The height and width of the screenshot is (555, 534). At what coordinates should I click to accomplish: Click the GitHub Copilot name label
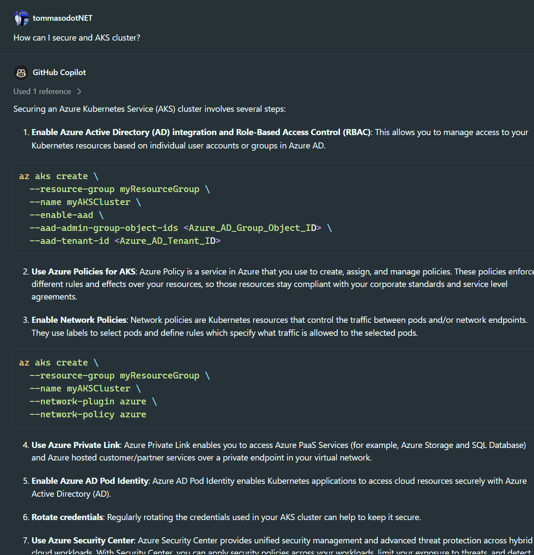click(x=59, y=73)
